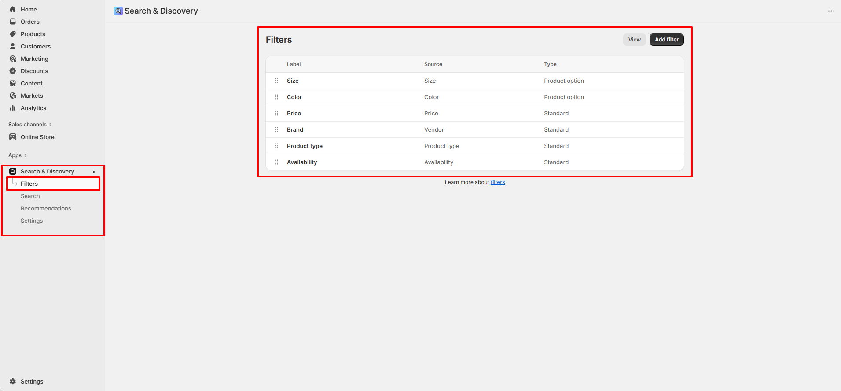
Task: Click drag handle for Size filter
Action: (276, 81)
